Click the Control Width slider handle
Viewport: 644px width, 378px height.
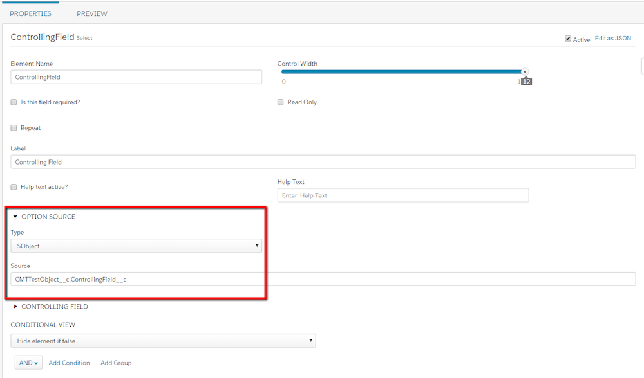tap(524, 72)
